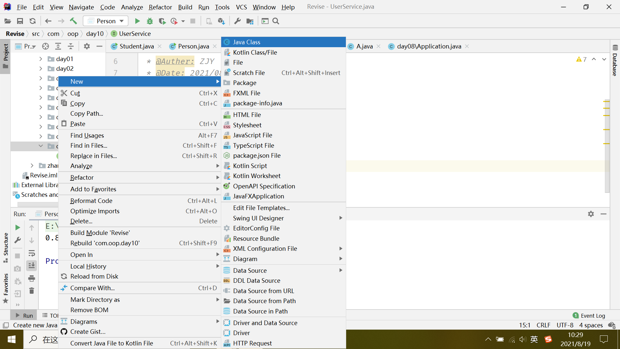
Task: Switch to day08\Application.java tab
Action: click(x=429, y=46)
